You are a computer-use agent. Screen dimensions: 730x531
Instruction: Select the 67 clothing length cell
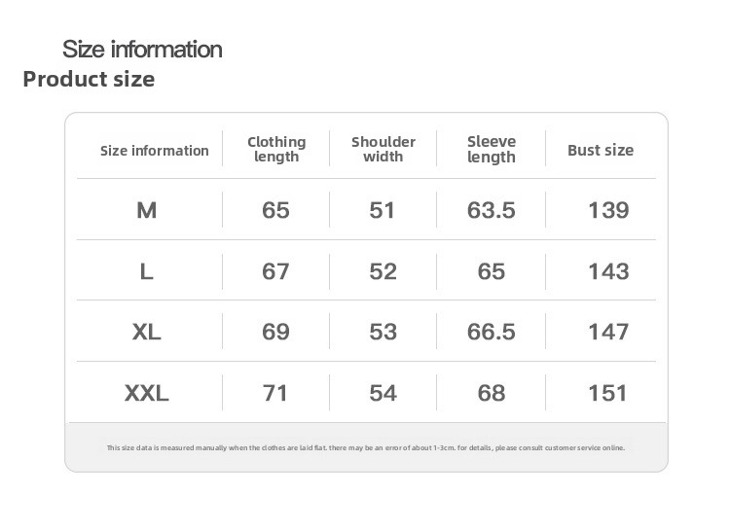(276, 271)
